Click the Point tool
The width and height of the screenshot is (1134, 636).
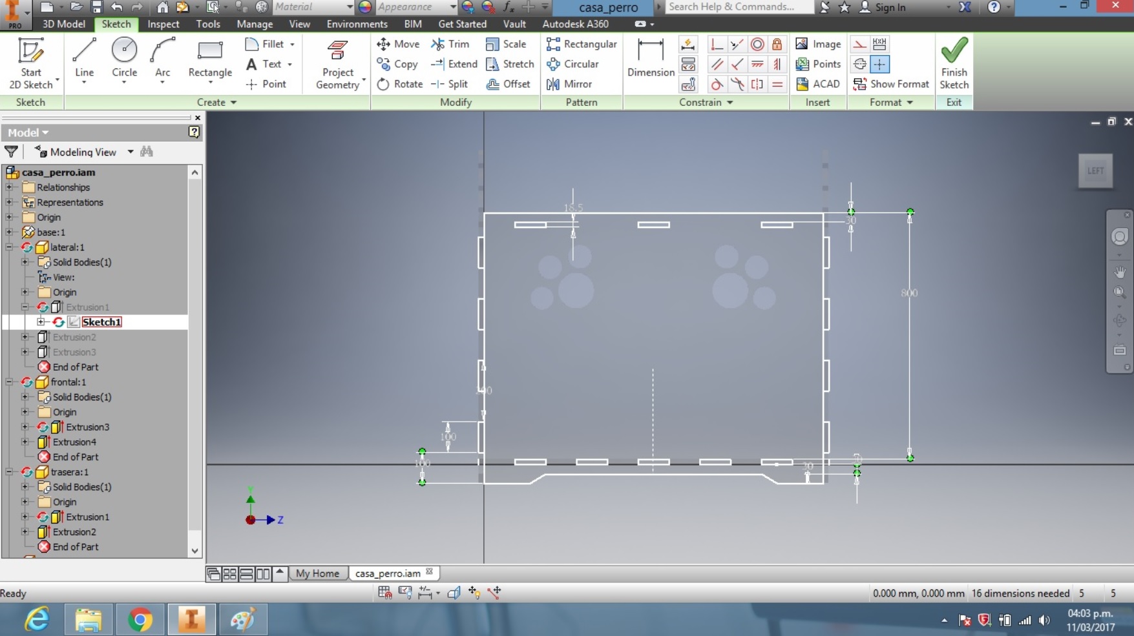coord(266,84)
